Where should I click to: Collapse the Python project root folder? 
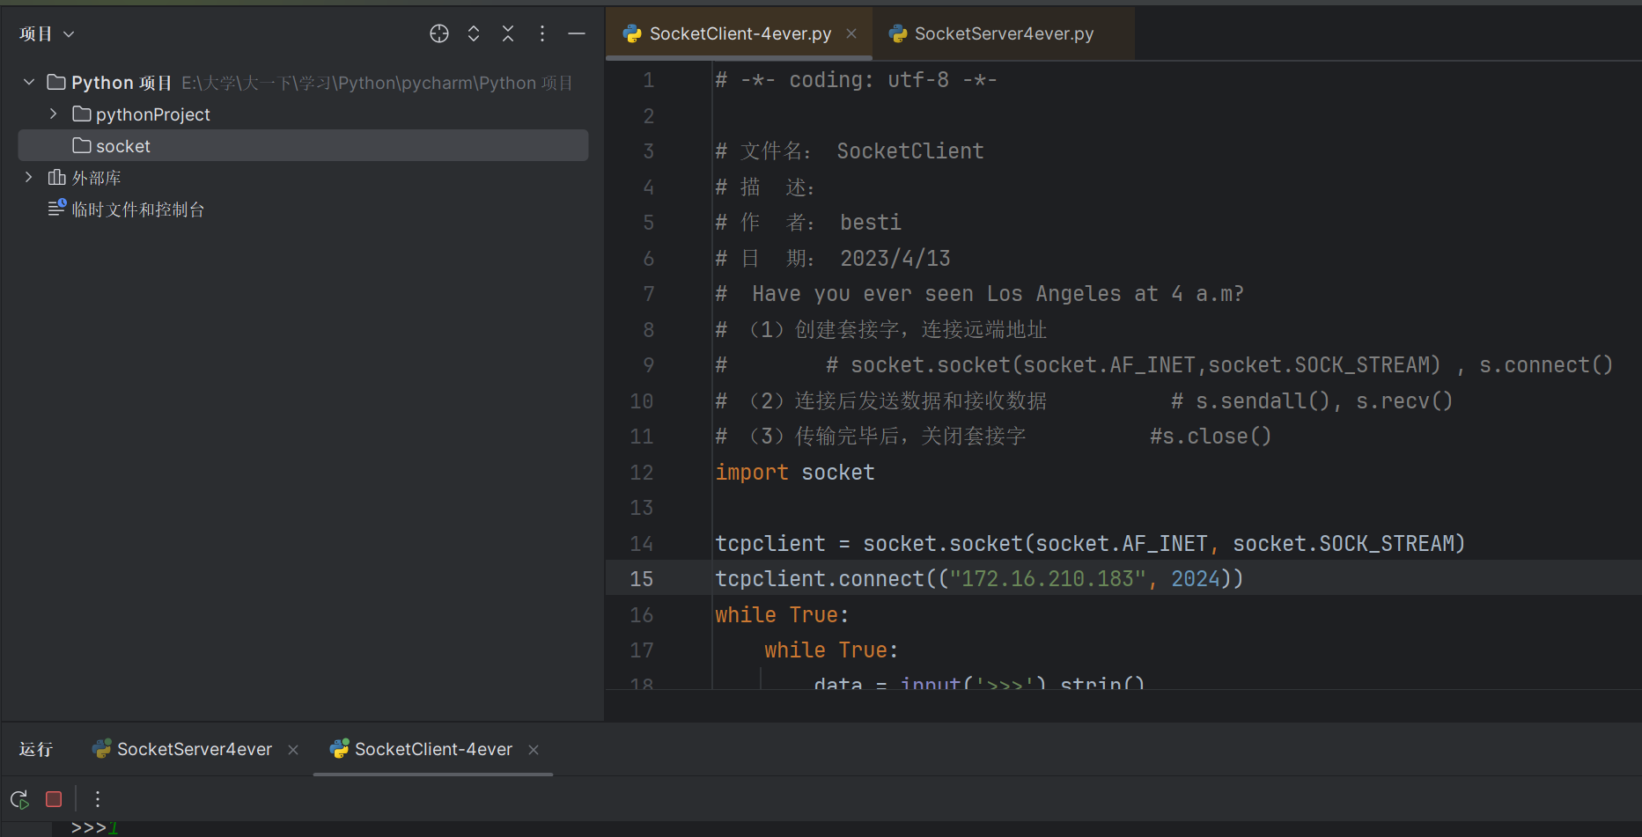pyautogui.click(x=29, y=83)
